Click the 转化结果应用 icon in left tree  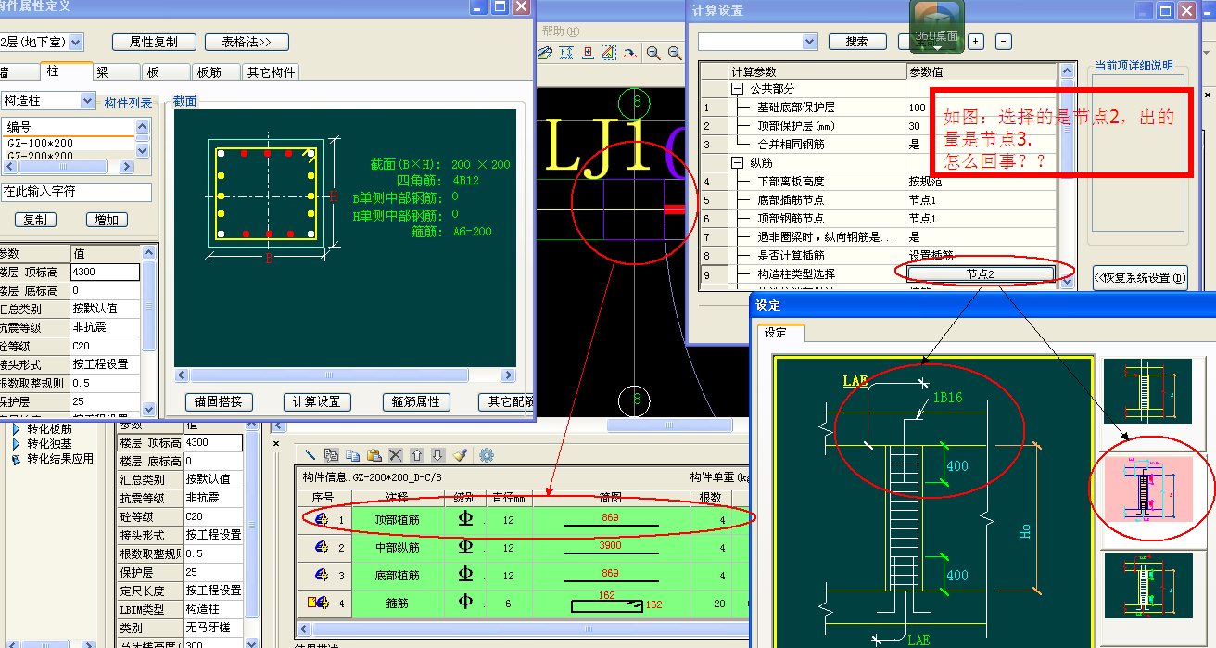point(16,459)
